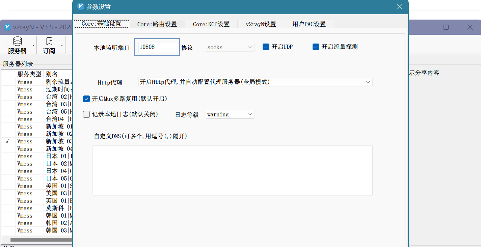Click the 示分享内容 label in main window
Viewport: 481px width, 247px height.
[x=424, y=73]
